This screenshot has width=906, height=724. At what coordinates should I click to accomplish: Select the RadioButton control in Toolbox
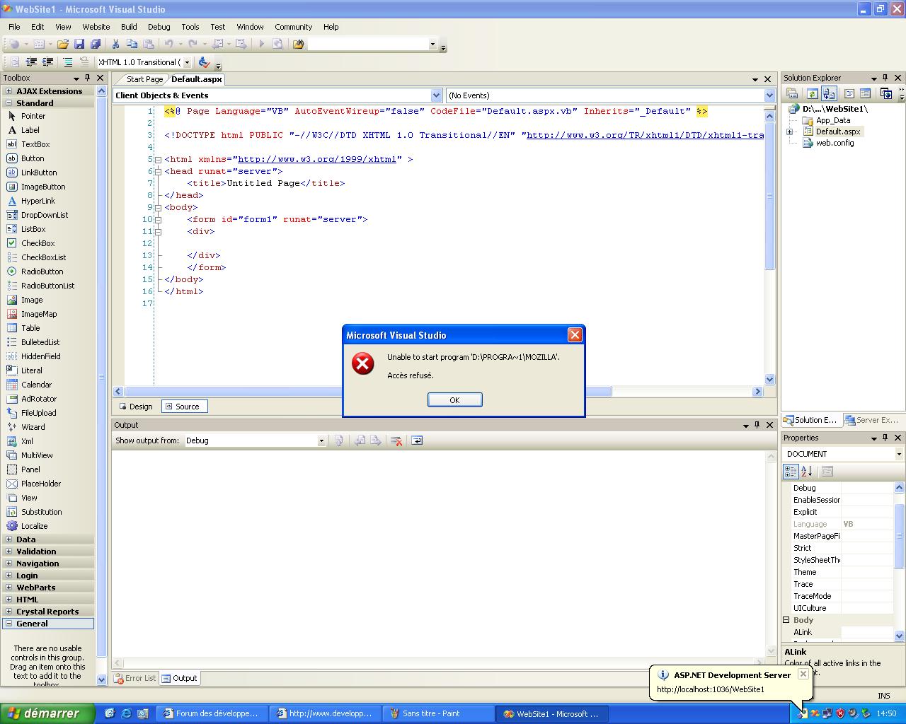[x=42, y=271]
